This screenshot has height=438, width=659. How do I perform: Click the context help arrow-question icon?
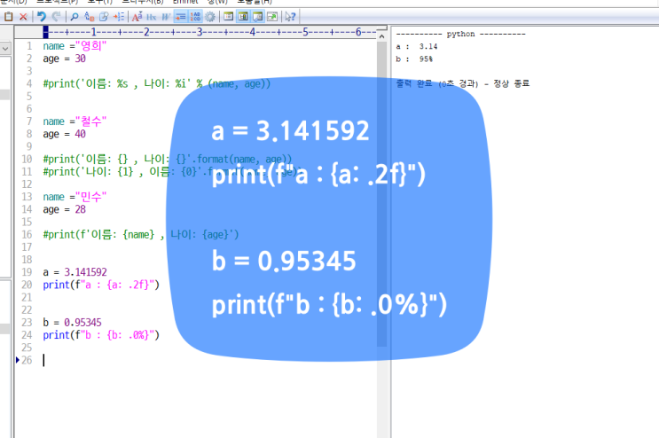[x=290, y=17]
